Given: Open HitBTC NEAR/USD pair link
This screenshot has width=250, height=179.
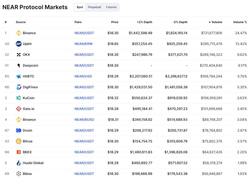Looking at the screenshot, I should coord(83,76).
